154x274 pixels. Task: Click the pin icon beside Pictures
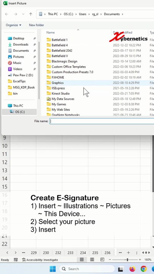(x=35, y=57)
